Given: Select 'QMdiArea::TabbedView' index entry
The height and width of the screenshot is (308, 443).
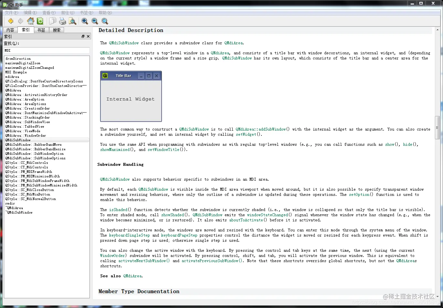Looking at the screenshot, I should point(25,127).
